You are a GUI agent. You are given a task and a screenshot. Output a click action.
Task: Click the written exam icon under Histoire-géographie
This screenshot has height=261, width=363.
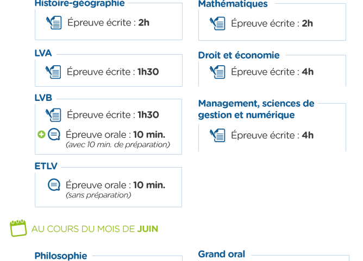(54, 23)
